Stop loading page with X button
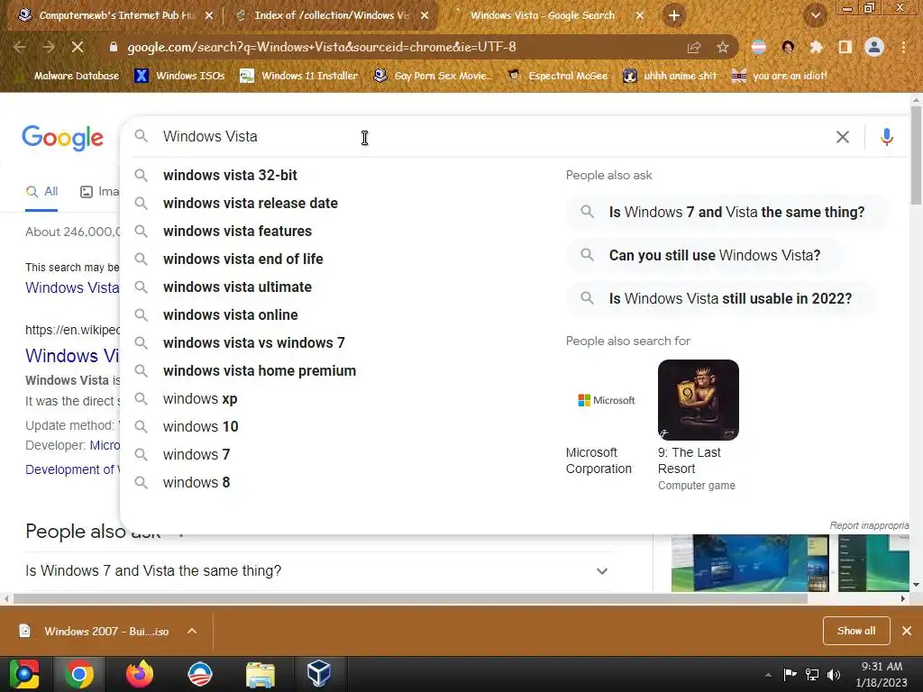The width and height of the screenshot is (923, 692). click(x=78, y=47)
